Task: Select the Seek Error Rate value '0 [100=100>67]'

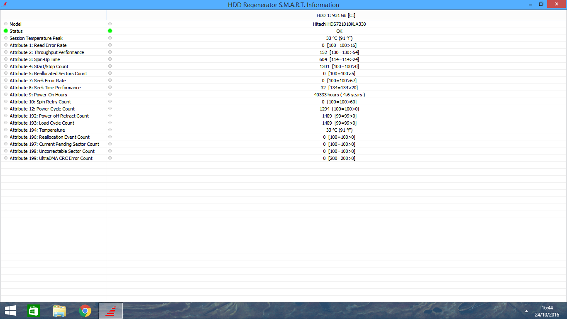Action: (x=339, y=81)
